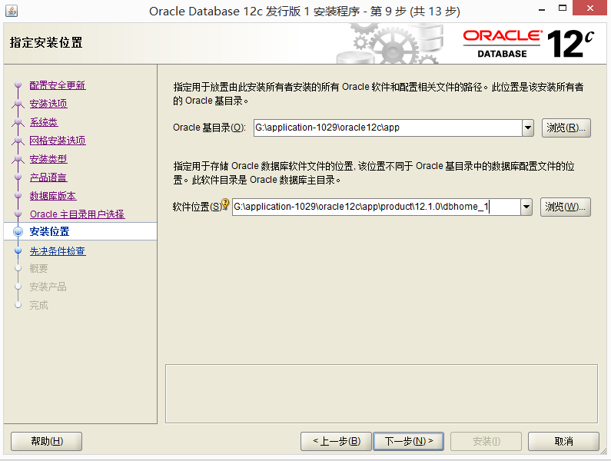Select the 数据库版本 step
611x461 pixels.
(53, 196)
